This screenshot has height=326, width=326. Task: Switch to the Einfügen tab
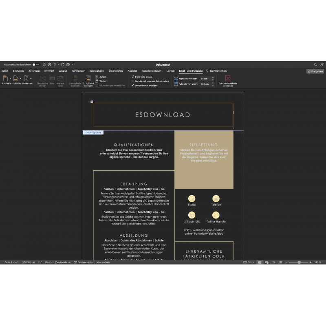(x=18, y=71)
